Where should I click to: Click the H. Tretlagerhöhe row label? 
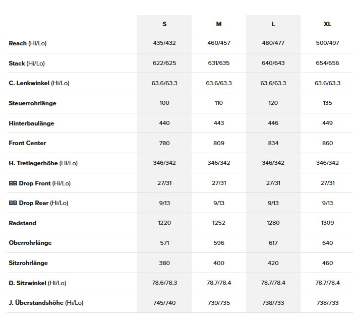click(x=43, y=163)
